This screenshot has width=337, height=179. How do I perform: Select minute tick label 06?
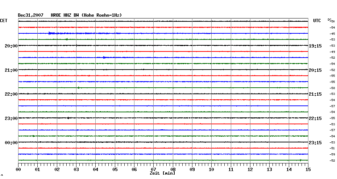[x=134, y=170]
